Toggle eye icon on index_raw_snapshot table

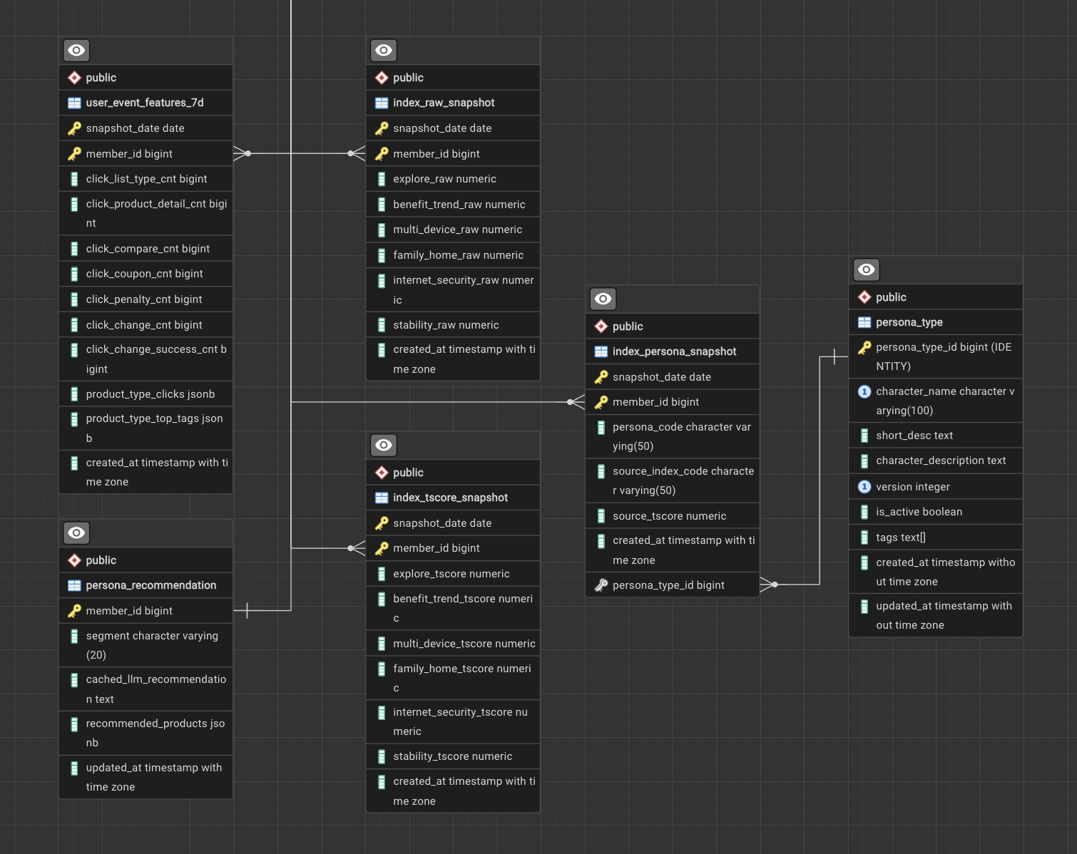click(x=384, y=51)
